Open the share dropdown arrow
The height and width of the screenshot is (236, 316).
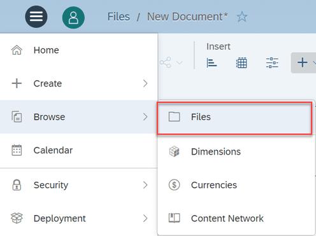[180, 62]
